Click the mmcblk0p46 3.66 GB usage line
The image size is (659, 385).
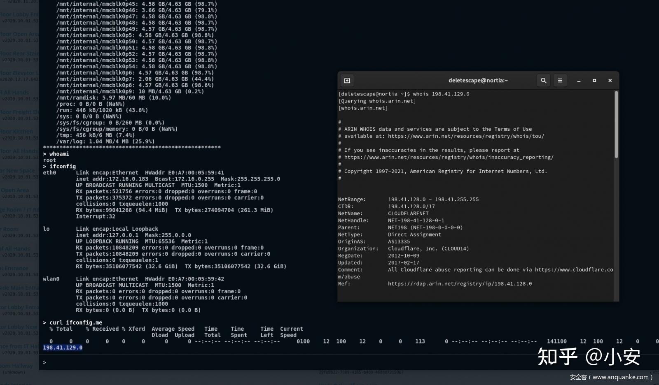pos(137,10)
